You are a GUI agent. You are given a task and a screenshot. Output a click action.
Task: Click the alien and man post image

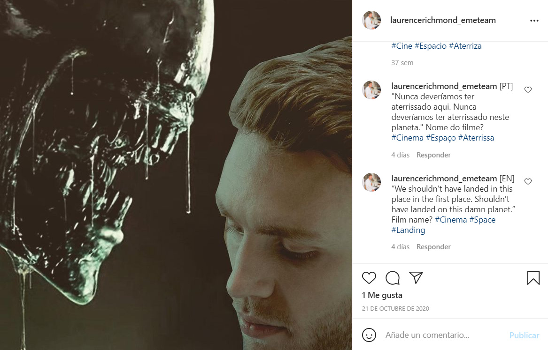176,175
